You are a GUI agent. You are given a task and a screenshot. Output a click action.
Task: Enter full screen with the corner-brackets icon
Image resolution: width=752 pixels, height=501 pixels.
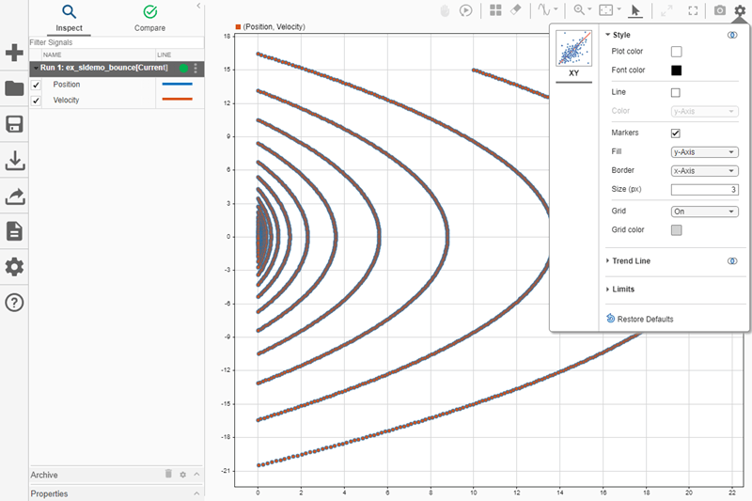coord(693,10)
